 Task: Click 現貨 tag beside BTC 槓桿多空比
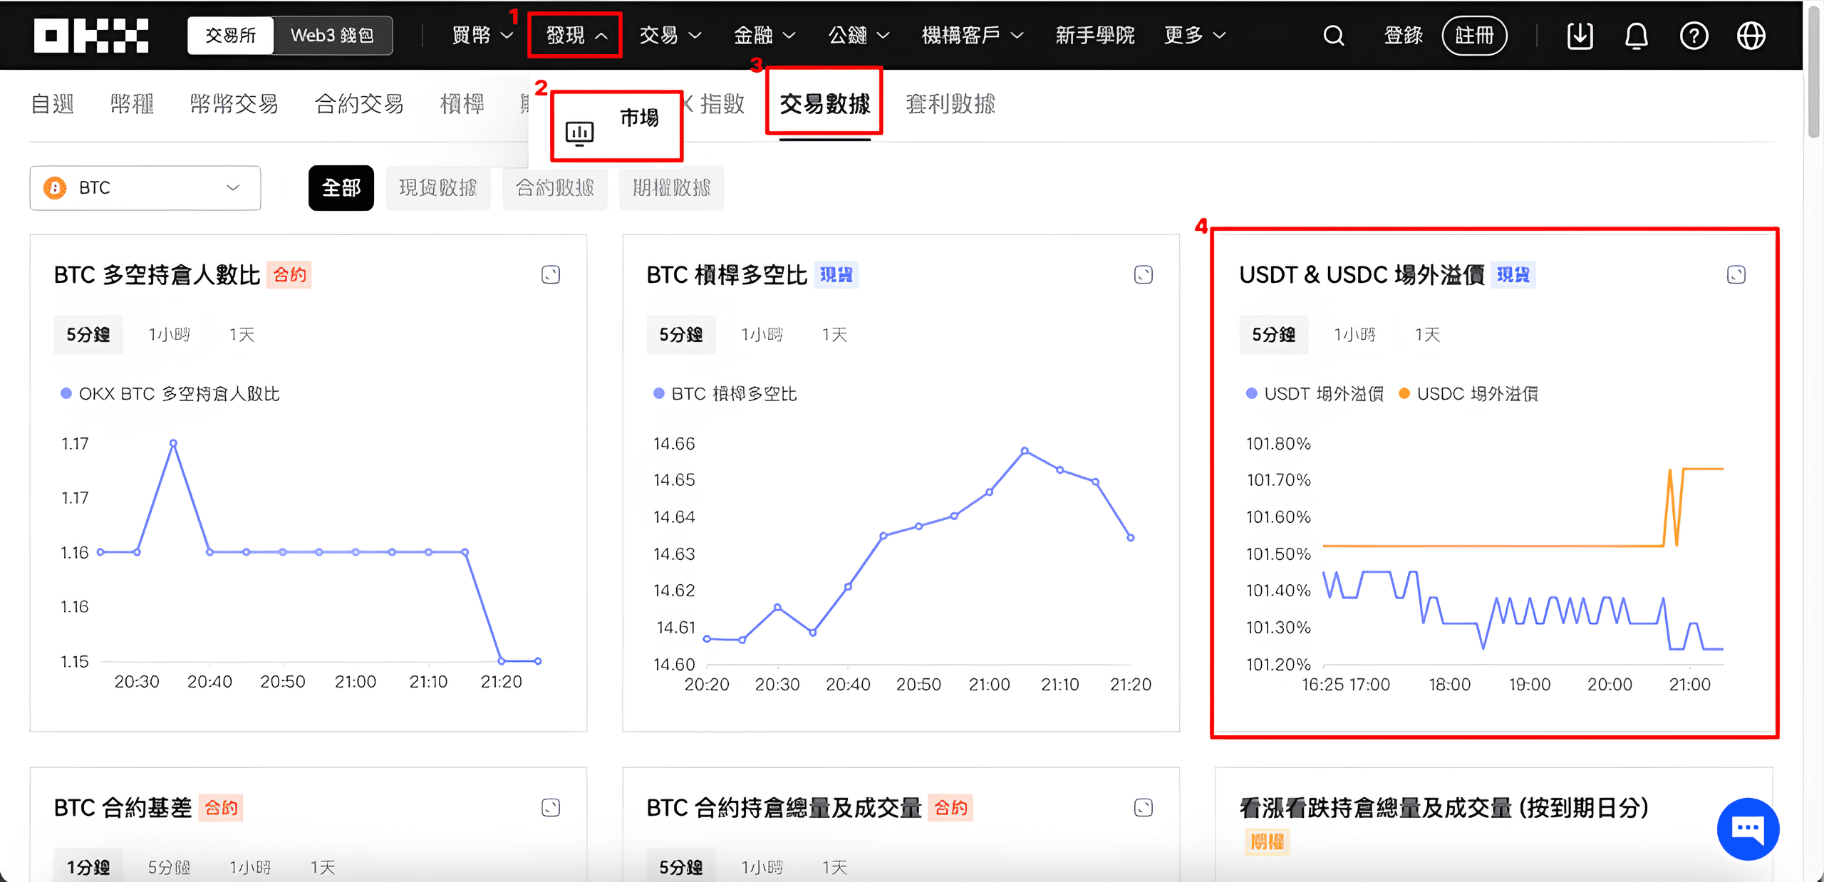coord(836,275)
